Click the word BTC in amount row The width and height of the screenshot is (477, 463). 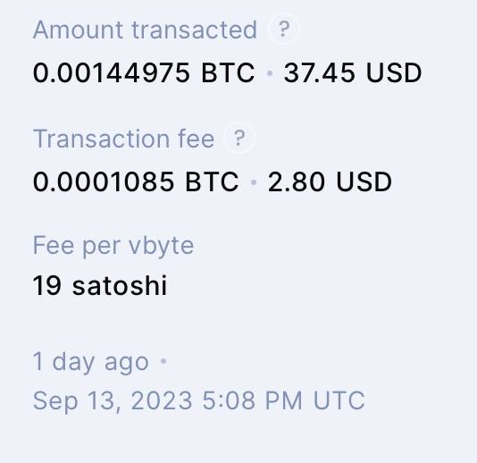click(228, 72)
